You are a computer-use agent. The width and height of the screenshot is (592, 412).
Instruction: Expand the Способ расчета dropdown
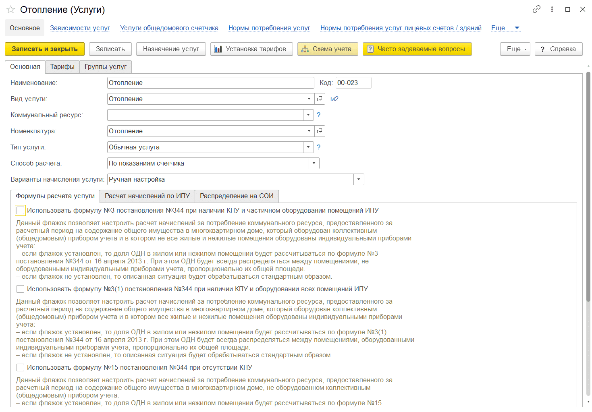314,163
